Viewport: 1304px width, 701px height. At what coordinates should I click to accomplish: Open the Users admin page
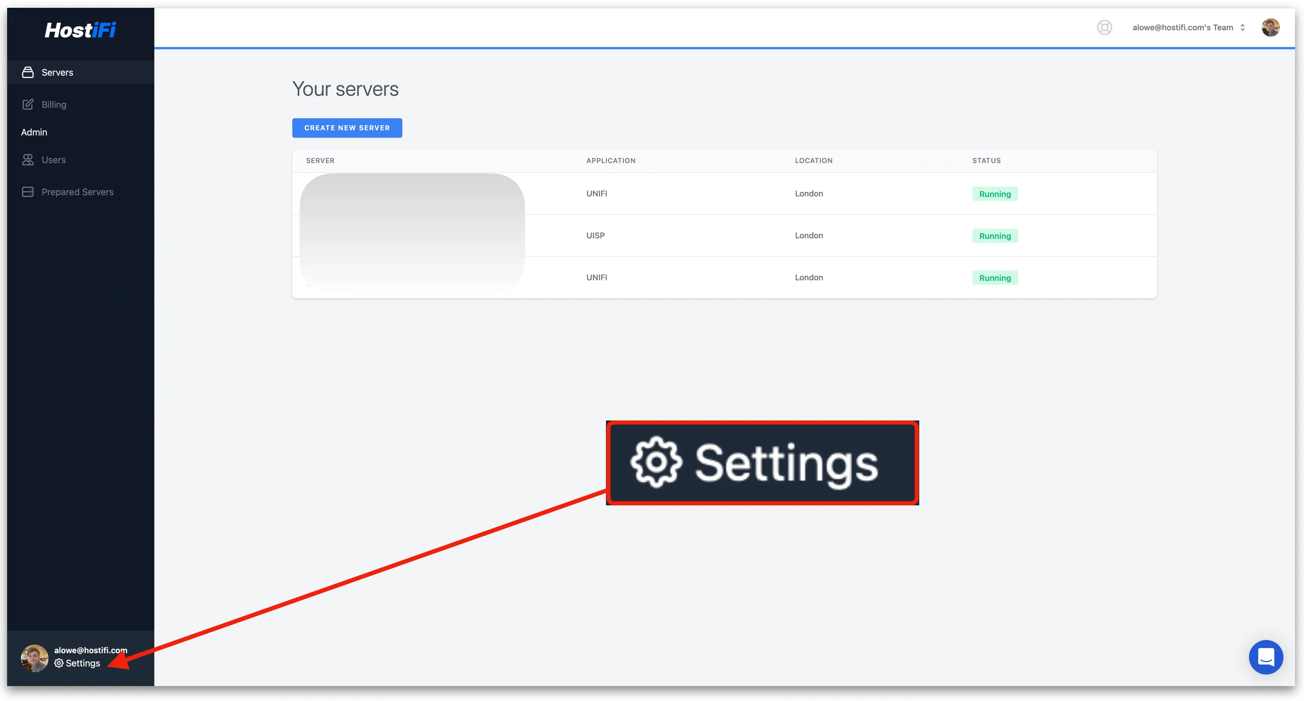[x=54, y=160]
